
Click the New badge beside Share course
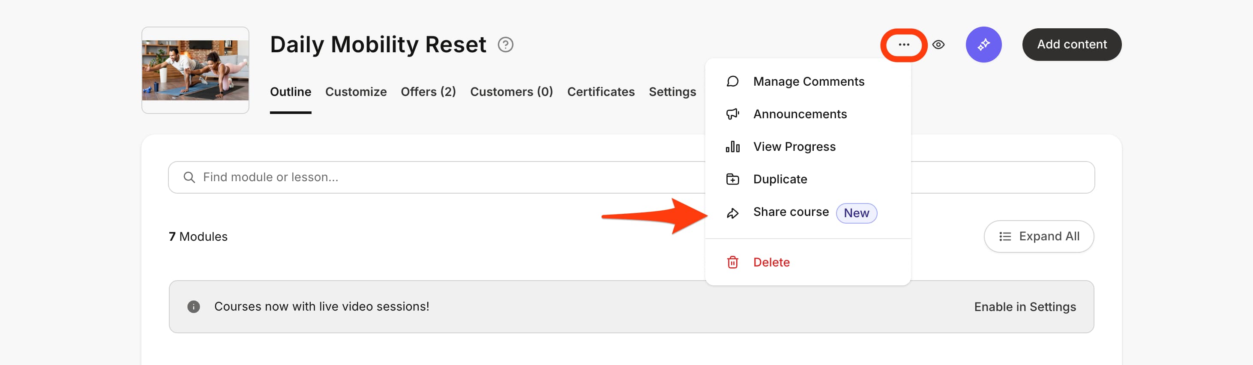coord(856,213)
